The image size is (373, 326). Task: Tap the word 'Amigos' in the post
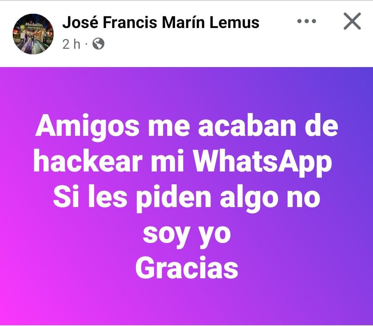pos(87,127)
